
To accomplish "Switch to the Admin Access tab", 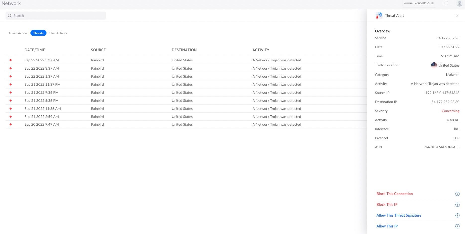I will click(x=18, y=33).
